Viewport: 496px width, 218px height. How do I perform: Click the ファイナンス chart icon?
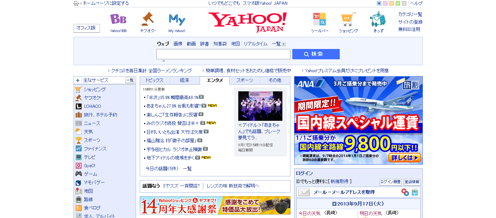coord(78,149)
